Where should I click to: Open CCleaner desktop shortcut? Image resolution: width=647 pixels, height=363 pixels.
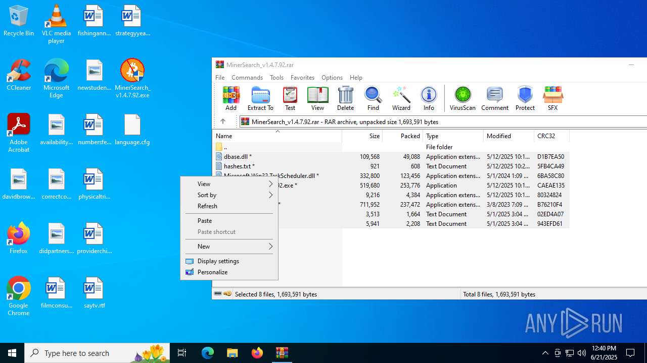(19, 75)
